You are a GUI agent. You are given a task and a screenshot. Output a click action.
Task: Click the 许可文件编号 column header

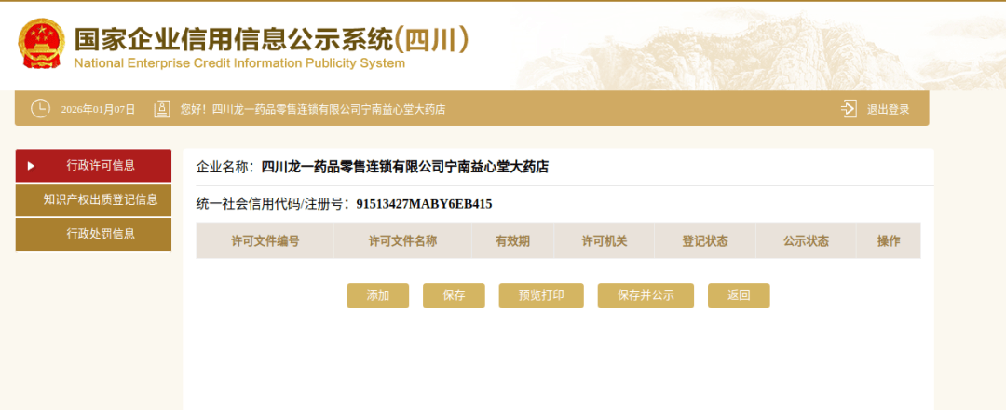pyautogui.click(x=265, y=240)
